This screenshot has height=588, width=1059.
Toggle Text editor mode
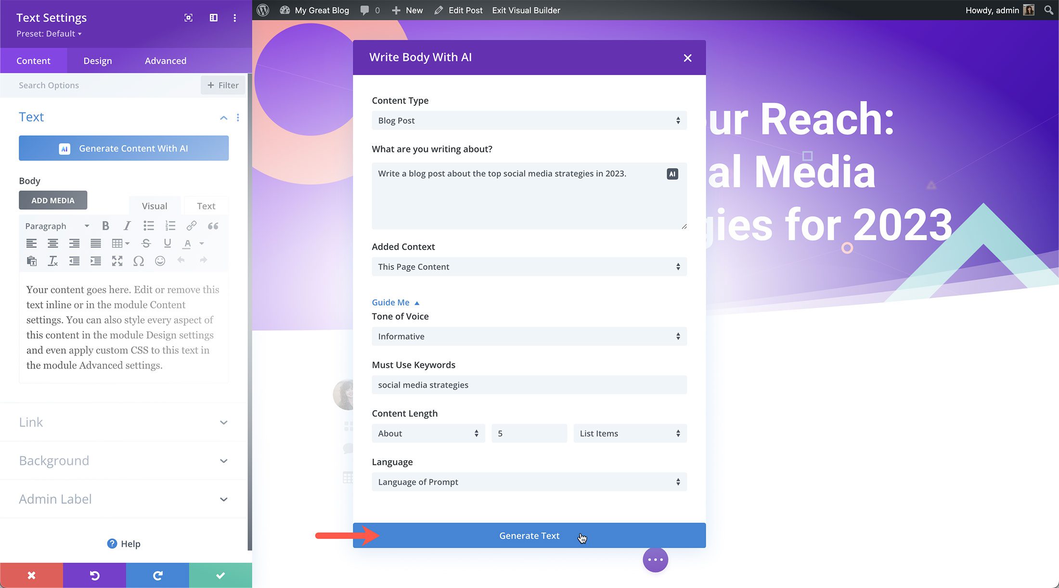206,205
